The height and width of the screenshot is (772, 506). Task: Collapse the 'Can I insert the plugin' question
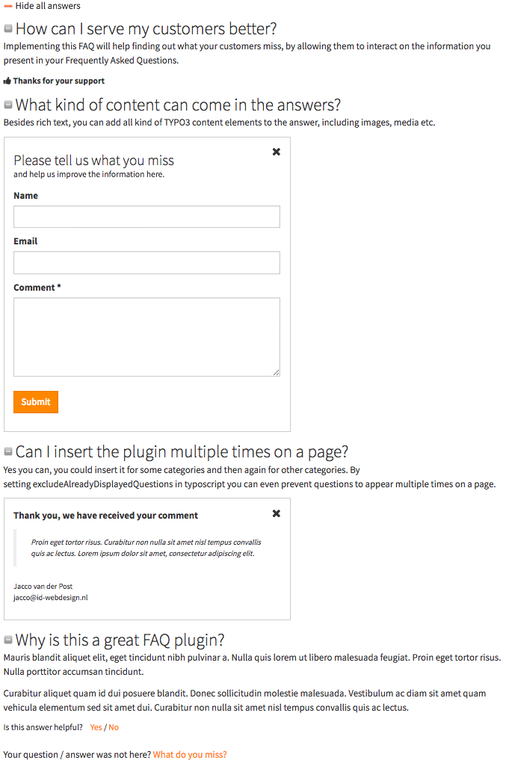(8, 452)
